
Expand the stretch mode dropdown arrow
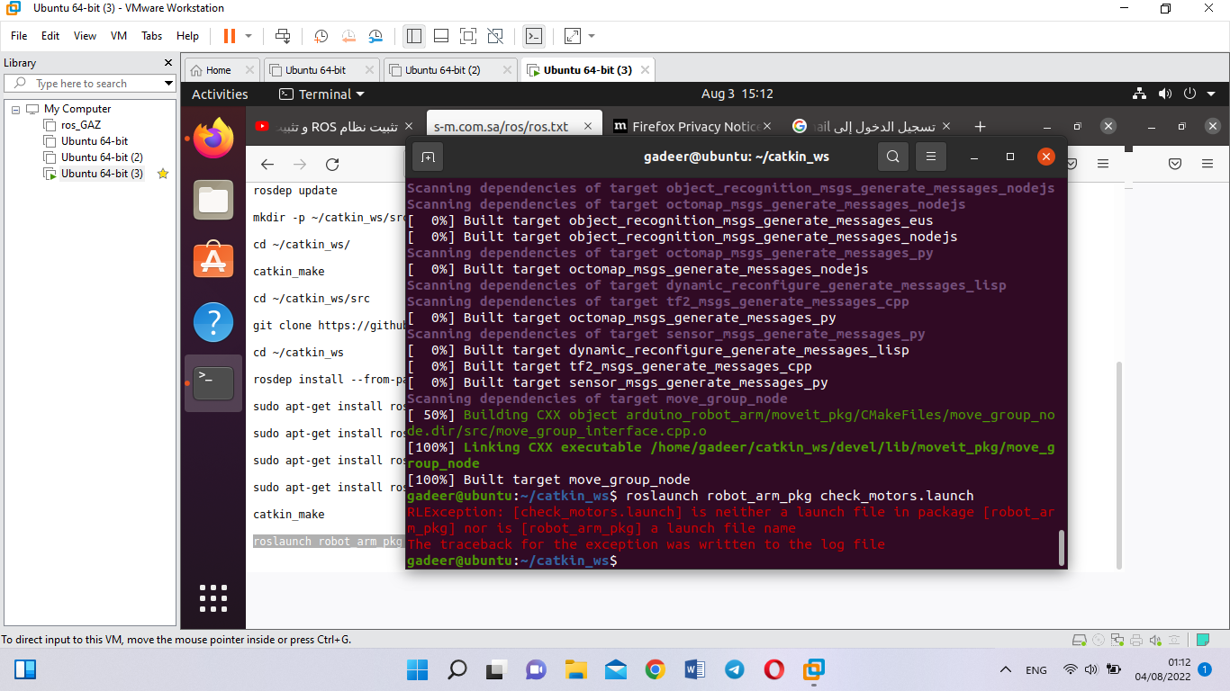point(590,36)
